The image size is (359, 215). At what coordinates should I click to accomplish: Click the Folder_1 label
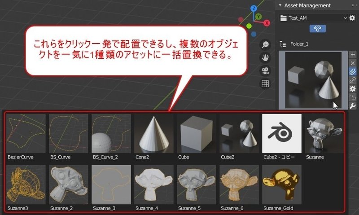(x=299, y=44)
